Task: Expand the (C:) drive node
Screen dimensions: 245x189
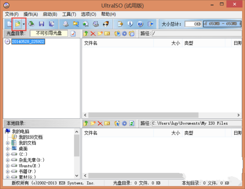Action: point(7,154)
